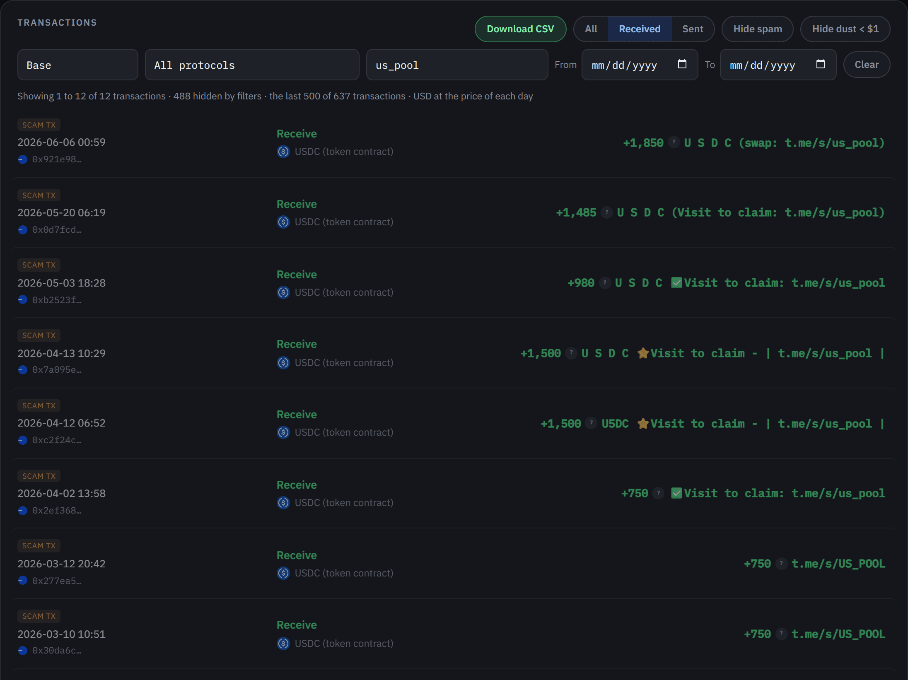Click the question mark icon beside +1,500 on 2026-04-13
Image resolution: width=908 pixels, height=680 pixels.
(x=571, y=353)
